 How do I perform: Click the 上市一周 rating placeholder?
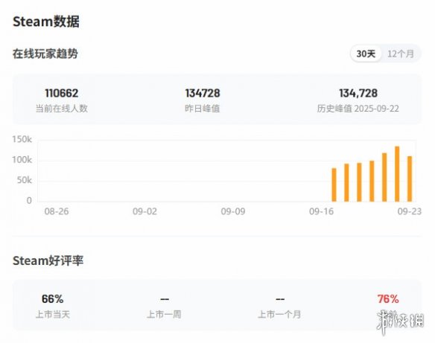(165, 299)
